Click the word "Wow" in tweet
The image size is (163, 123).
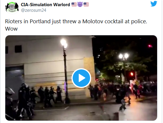click(11, 29)
